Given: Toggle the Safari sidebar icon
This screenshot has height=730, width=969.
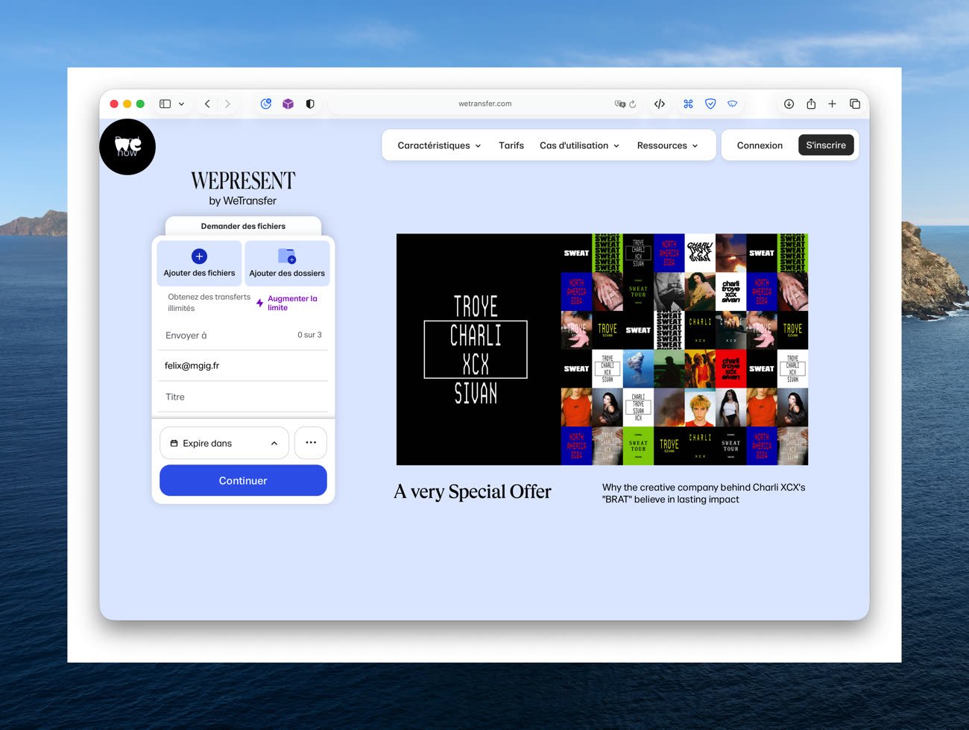Looking at the screenshot, I should (165, 104).
